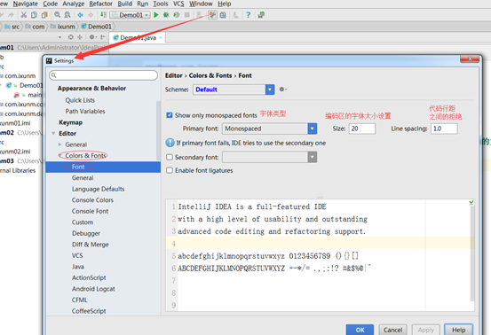491x335 pixels.
Task: Select Android Logcat in settings tree
Action: 93,289
